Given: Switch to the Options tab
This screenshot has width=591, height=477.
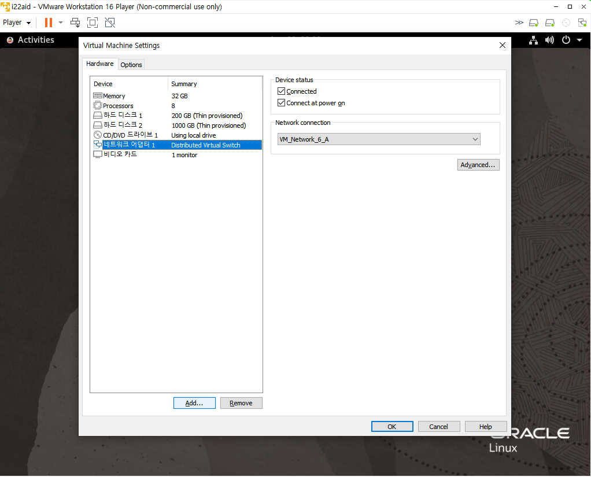Looking at the screenshot, I should 131,65.
